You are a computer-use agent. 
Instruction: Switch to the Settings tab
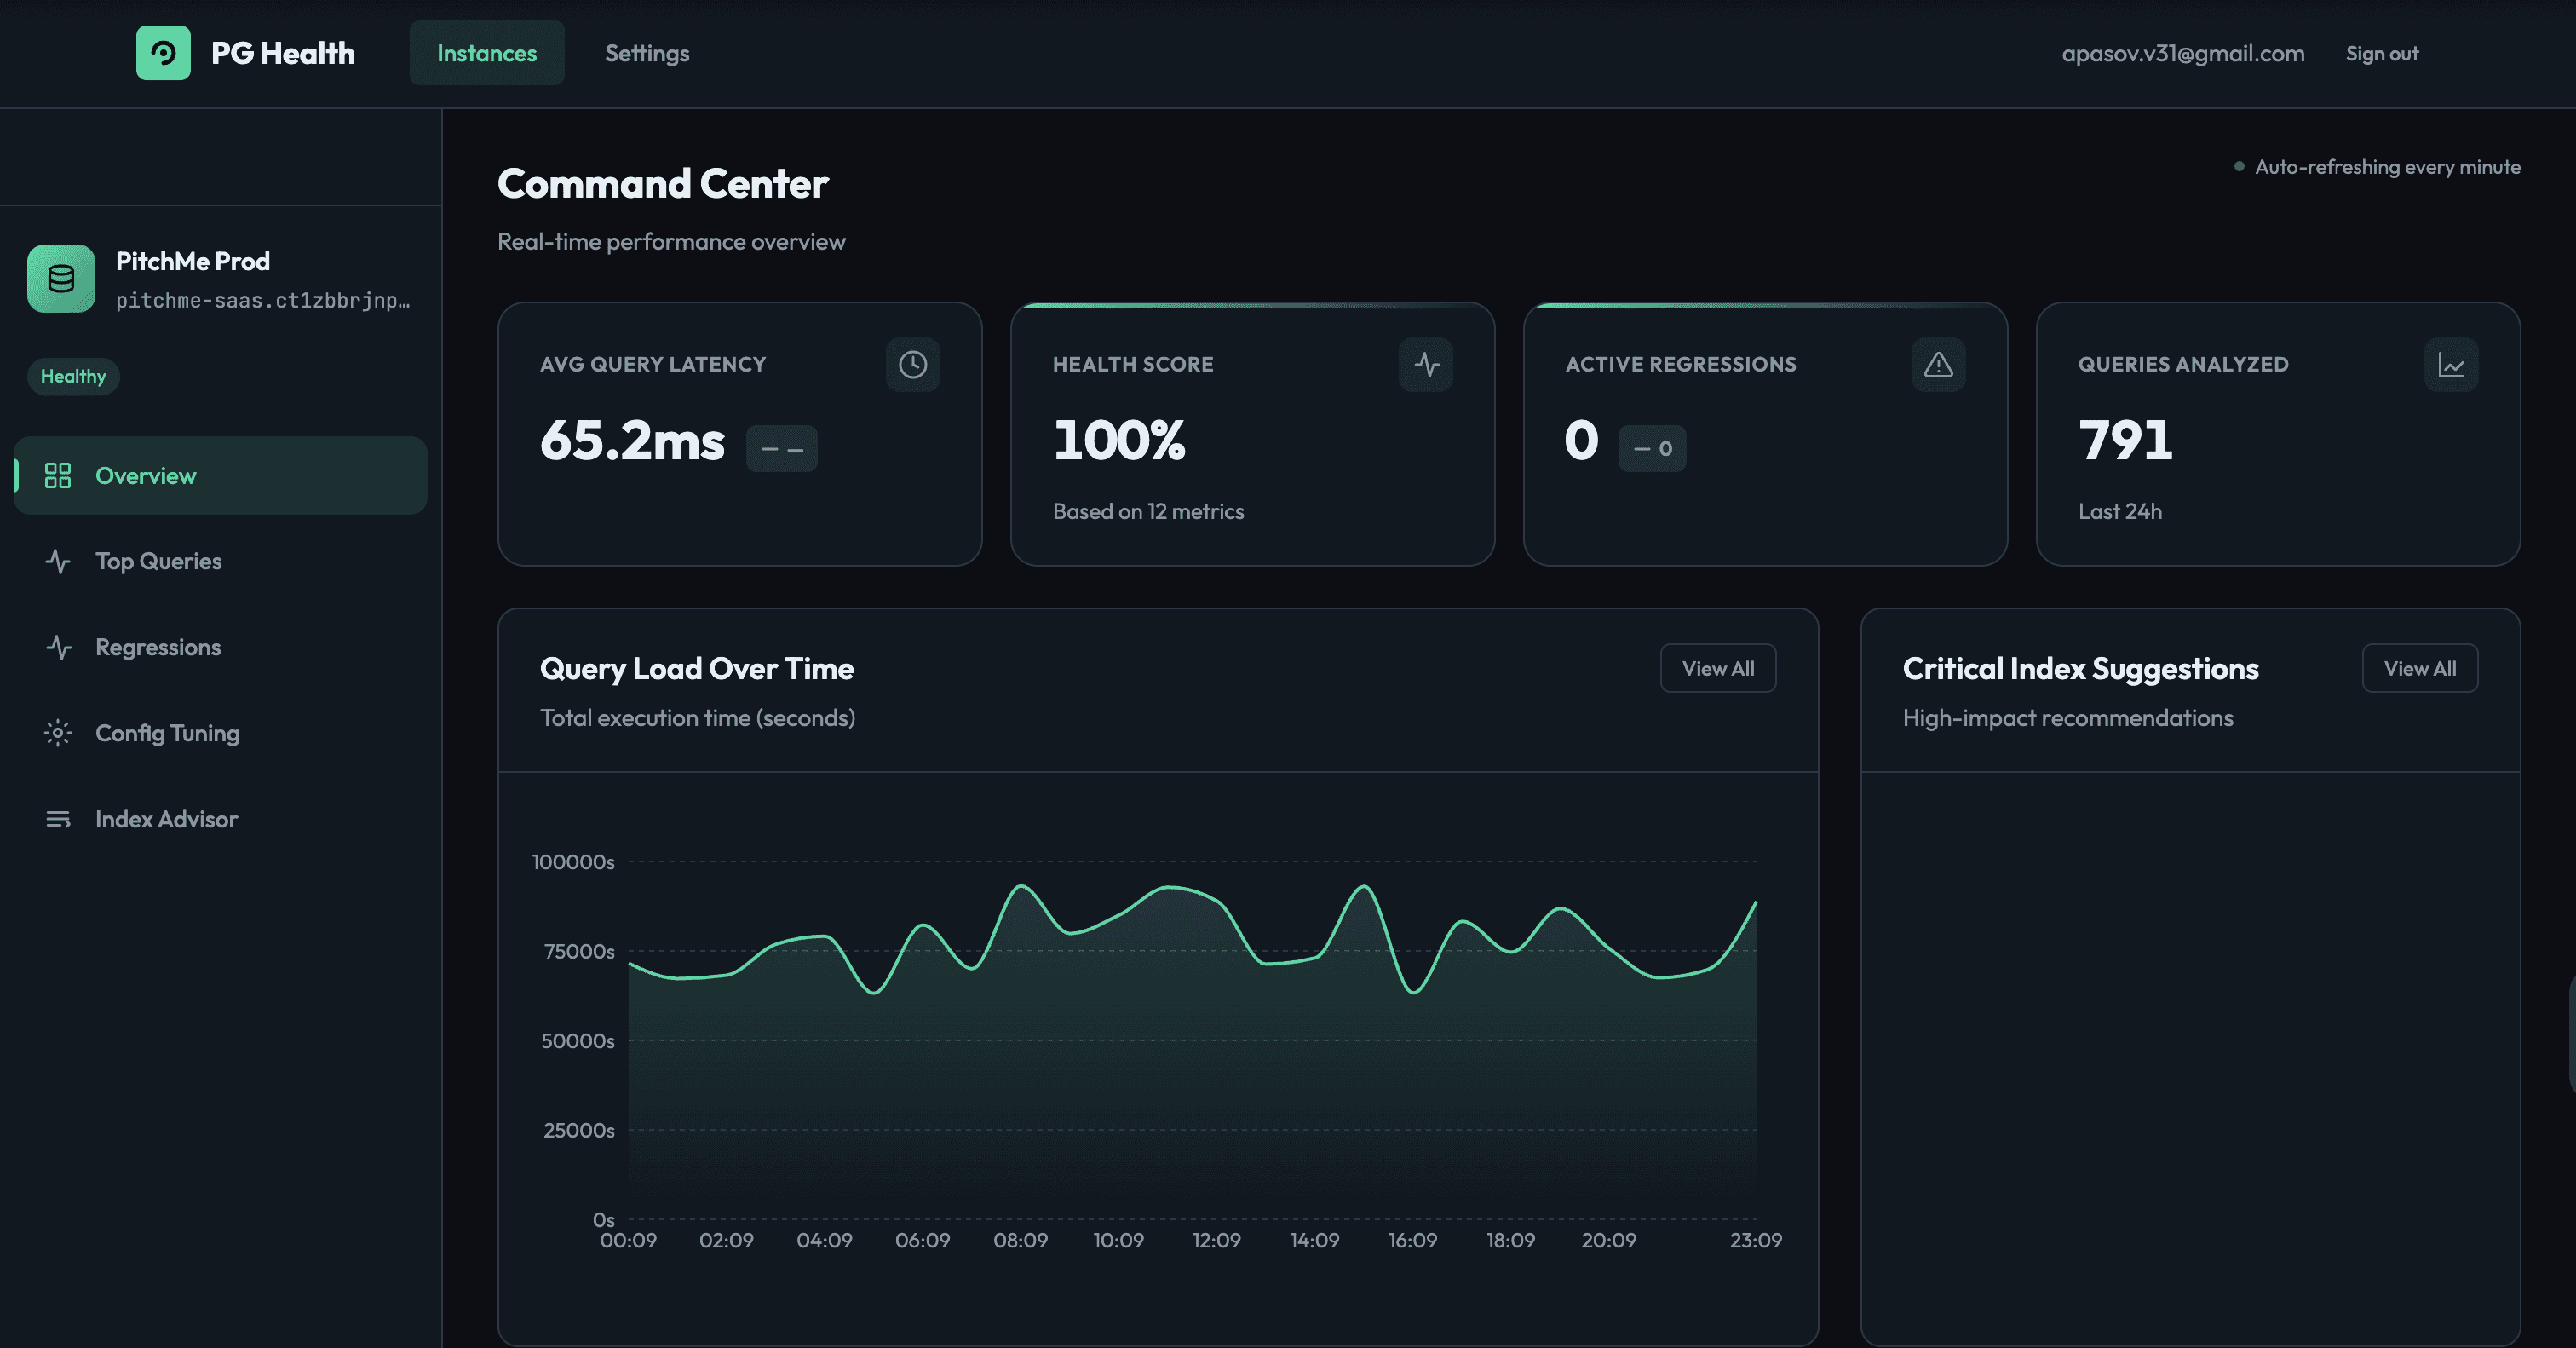(647, 53)
